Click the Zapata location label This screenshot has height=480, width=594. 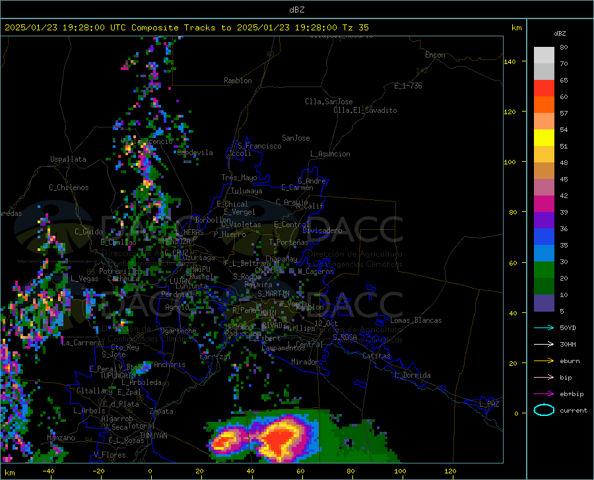pos(162,411)
